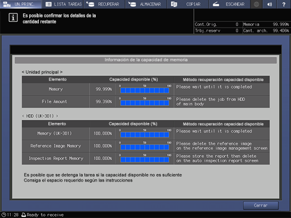Open the ALMACENAR tab

pyautogui.click(x=146, y=4)
